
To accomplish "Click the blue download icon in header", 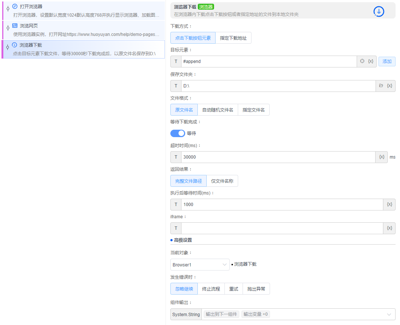I will (379, 11).
